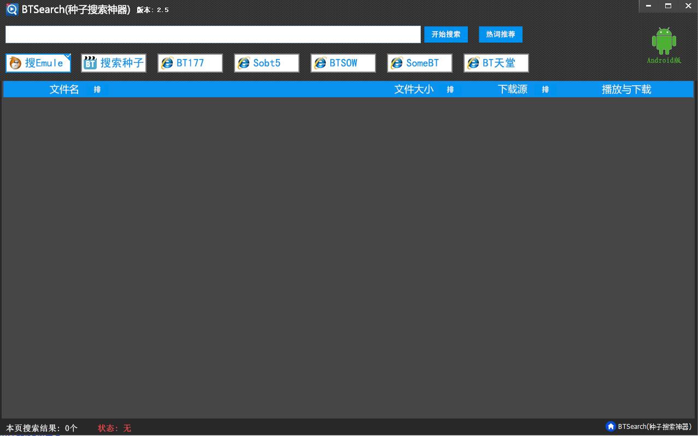Image resolution: width=698 pixels, height=436 pixels.
Task: Switch to the BT177 tab
Action: click(x=190, y=63)
